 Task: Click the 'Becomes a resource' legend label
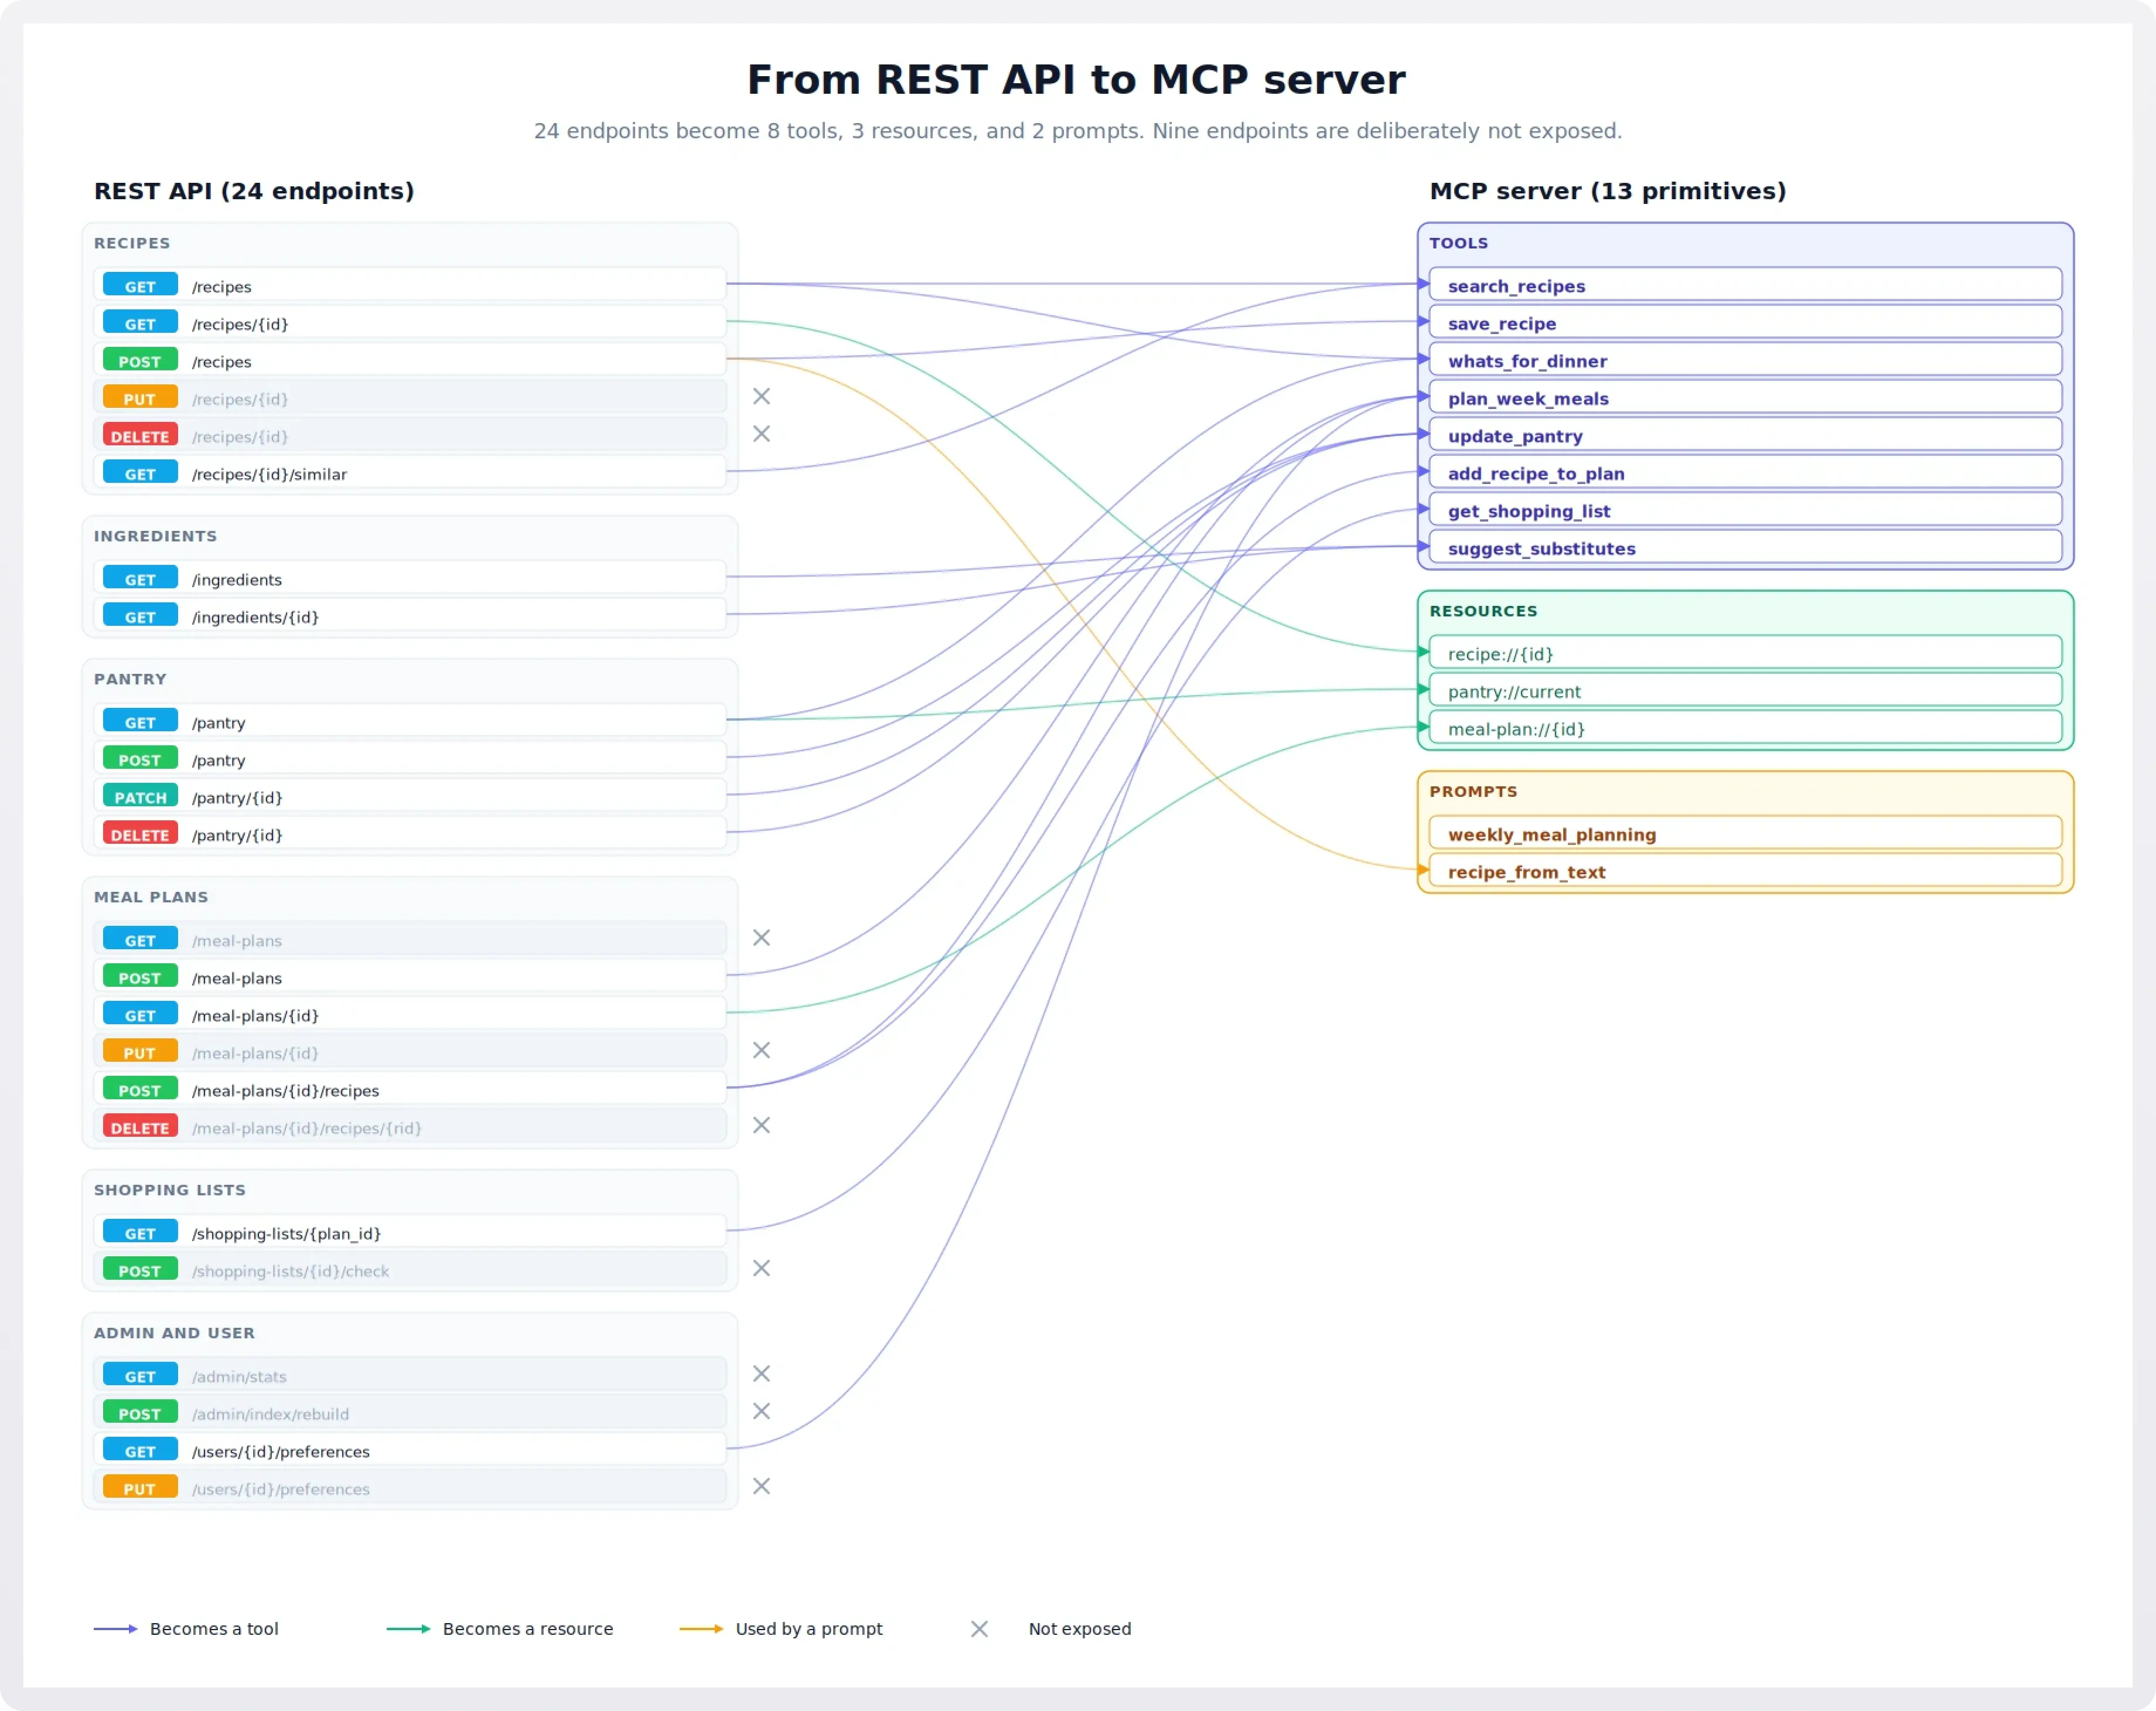pos(528,1629)
